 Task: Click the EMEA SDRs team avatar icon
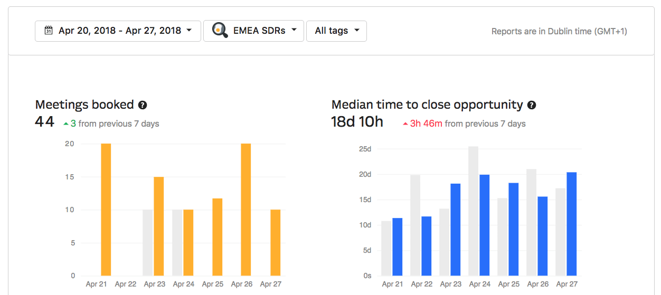point(220,30)
